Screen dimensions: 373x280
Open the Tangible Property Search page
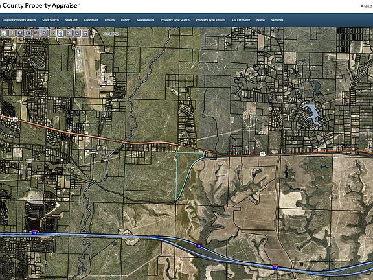tap(19, 20)
